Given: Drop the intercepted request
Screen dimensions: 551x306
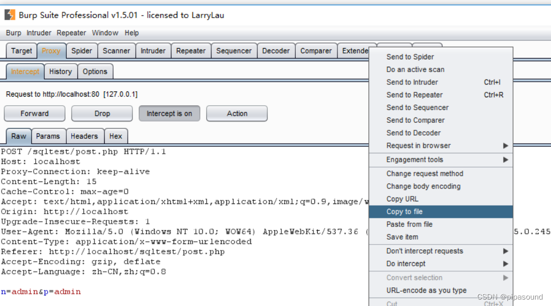Looking at the screenshot, I should coord(102,113).
